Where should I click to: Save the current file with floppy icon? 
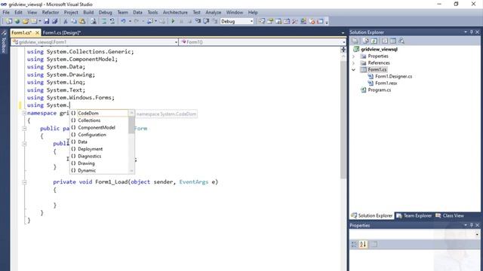click(x=46, y=21)
